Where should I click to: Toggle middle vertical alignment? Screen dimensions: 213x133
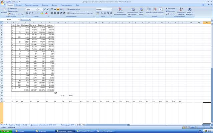coord(55,9)
